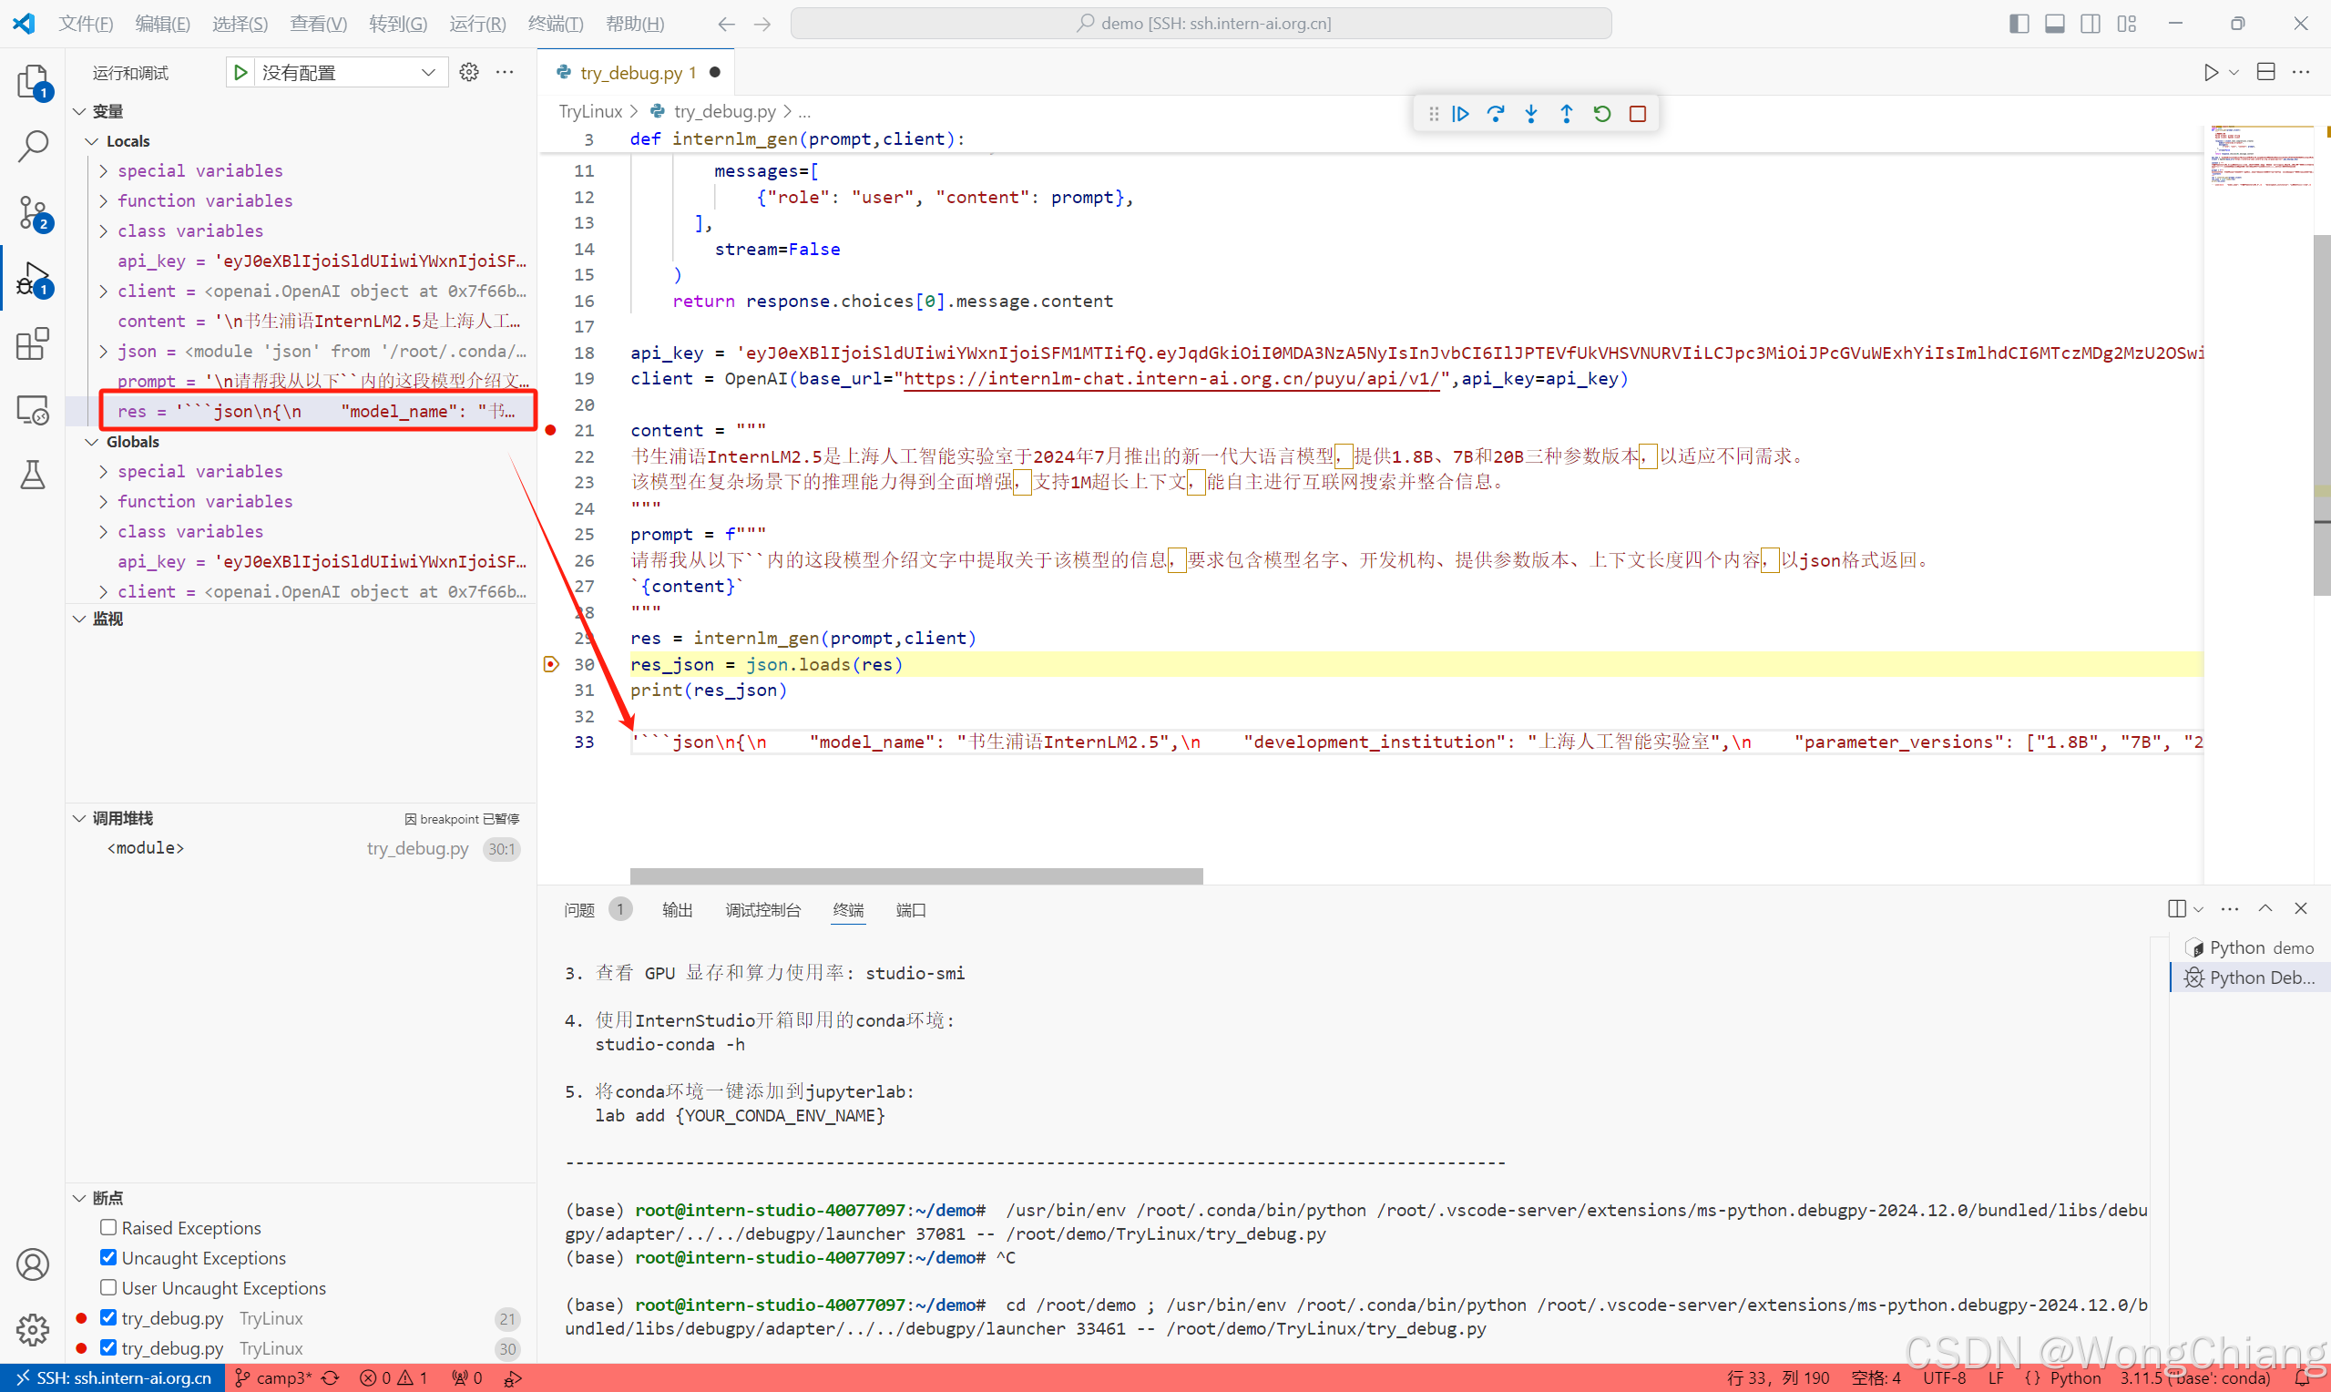
Task: Click the SSH: ssh.intern-ai.org.cn status button
Action: [x=113, y=1378]
